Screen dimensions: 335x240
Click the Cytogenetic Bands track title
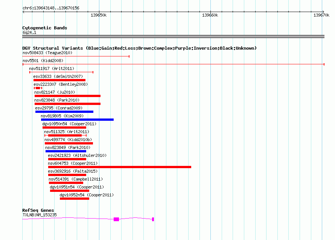click(x=45, y=28)
